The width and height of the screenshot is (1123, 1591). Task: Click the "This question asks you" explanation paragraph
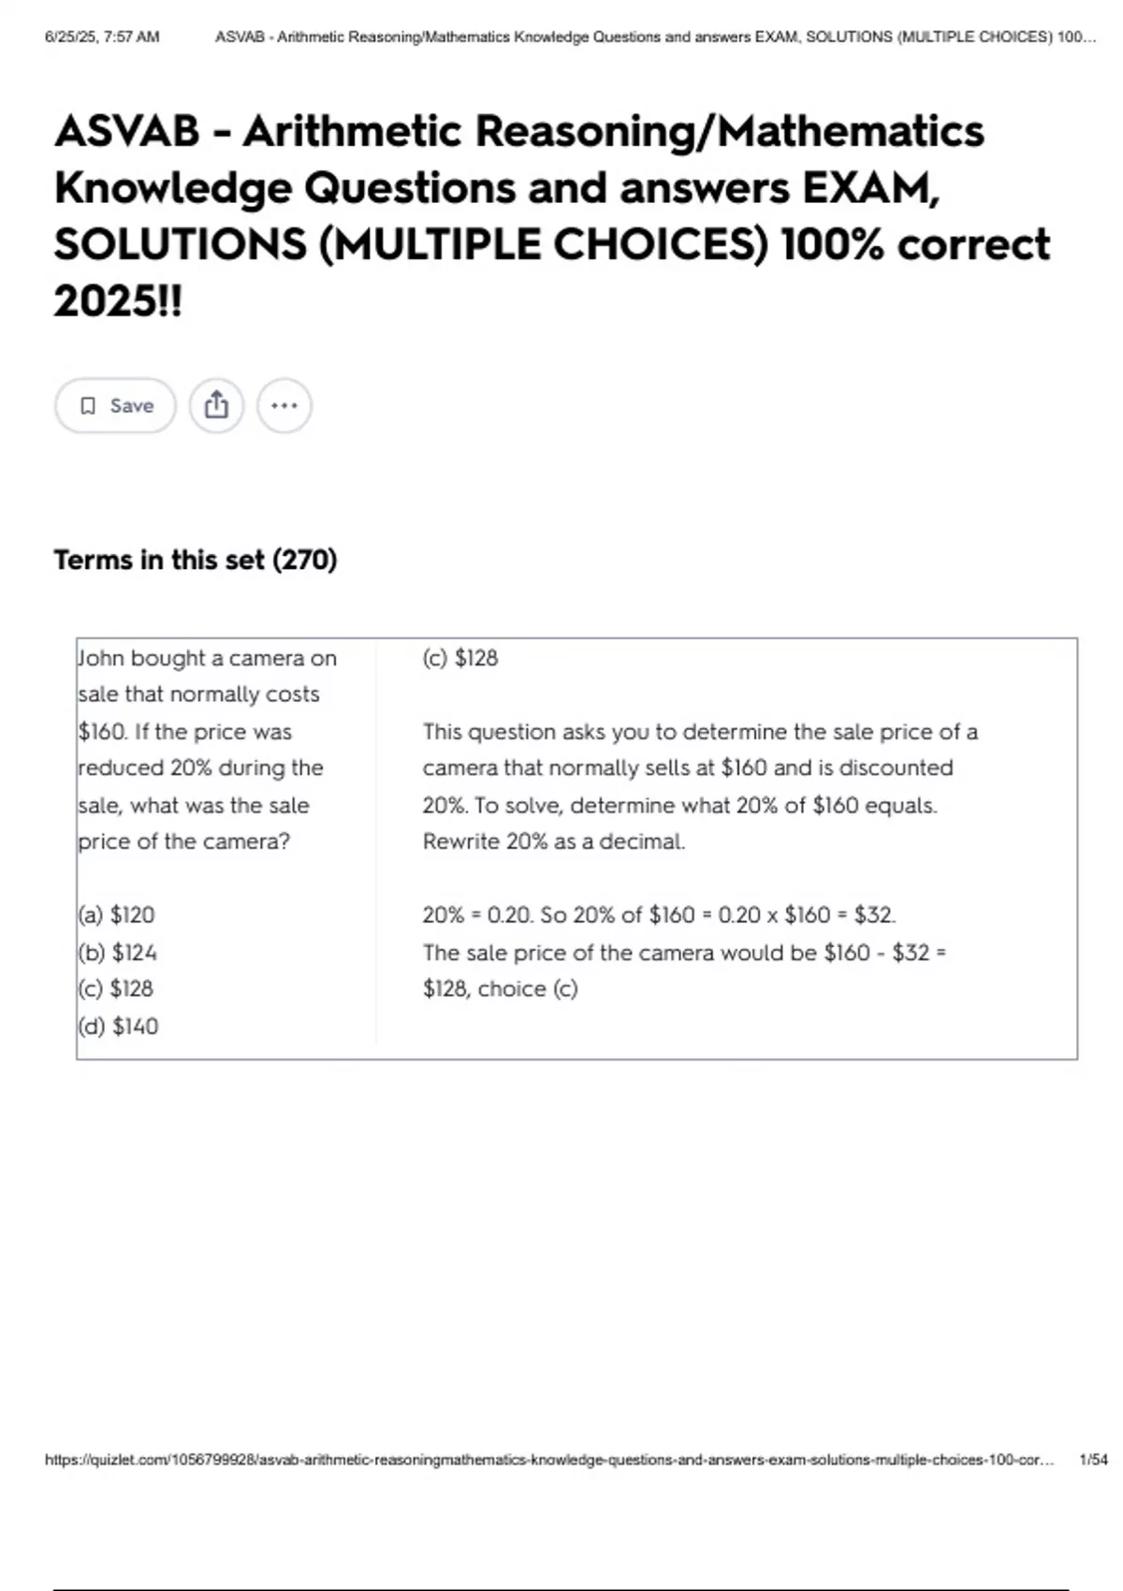[699, 767]
